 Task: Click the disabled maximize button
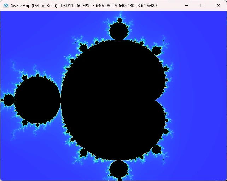202,6
